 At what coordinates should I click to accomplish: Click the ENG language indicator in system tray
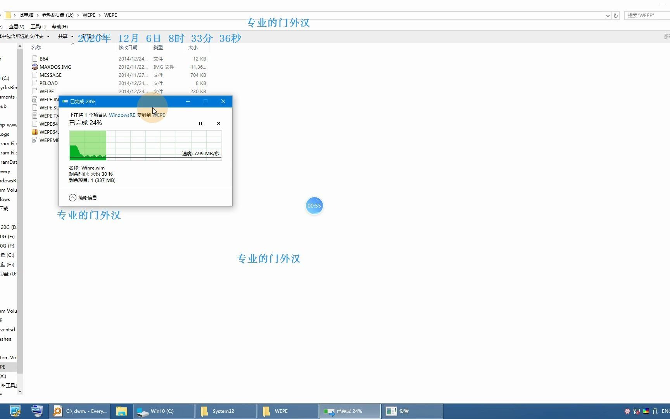coord(665,411)
